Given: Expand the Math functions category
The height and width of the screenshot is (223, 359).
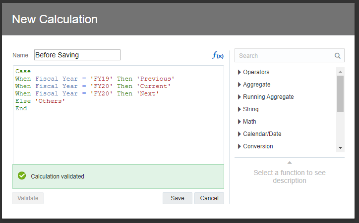Looking at the screenshot, I should pos(239,122).
